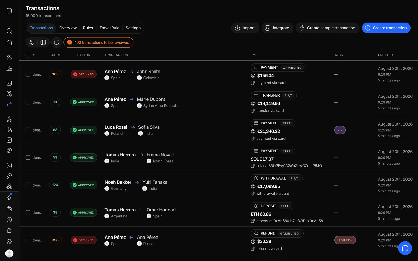Click the lightning bolt icon with blue dot
Viewport: 418px width, 261px height.
9,198
